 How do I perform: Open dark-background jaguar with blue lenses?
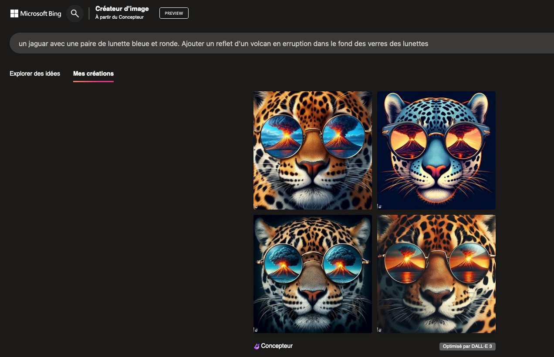(x=313, y=274)
